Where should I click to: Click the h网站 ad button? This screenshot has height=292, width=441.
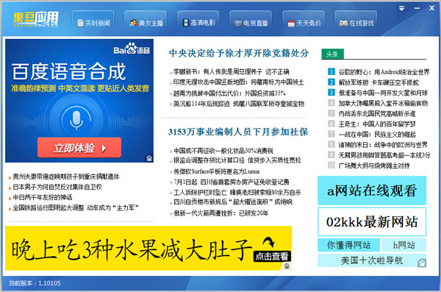(404, 245)
